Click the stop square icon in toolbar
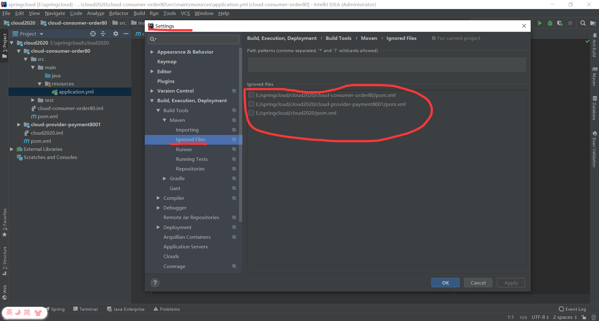 [x=570, y=23]
